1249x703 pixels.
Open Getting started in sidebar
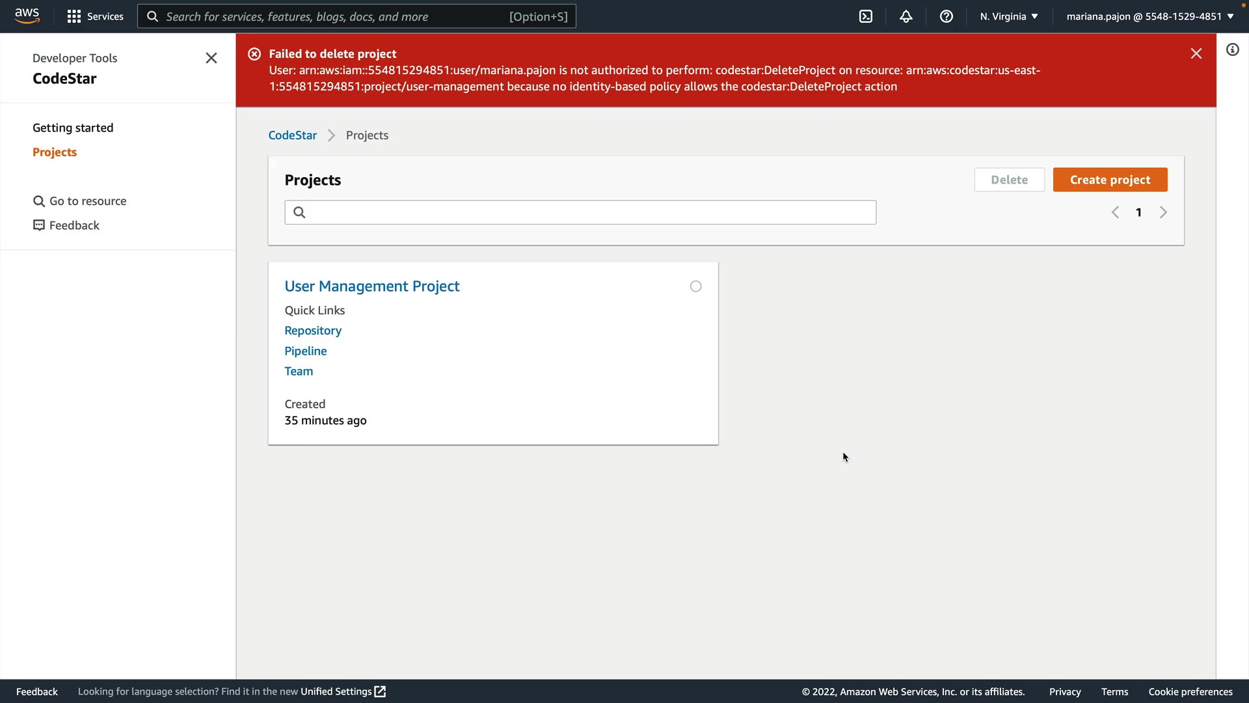click(x=73, y=128)
